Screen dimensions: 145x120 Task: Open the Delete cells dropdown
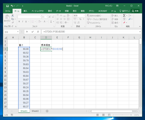click(116, 19)
